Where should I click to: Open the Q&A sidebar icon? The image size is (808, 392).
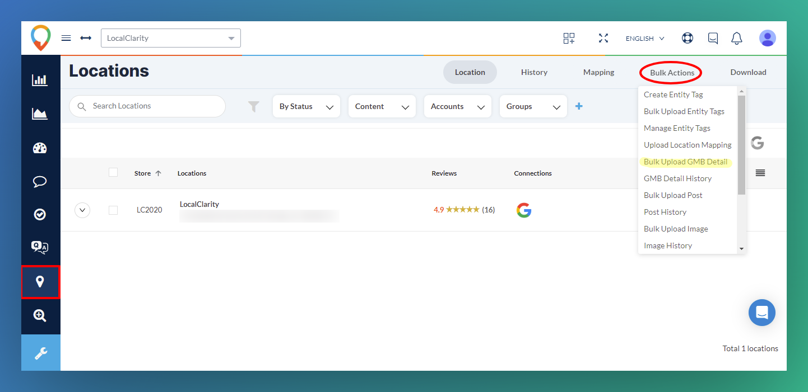tap(40, 247)
